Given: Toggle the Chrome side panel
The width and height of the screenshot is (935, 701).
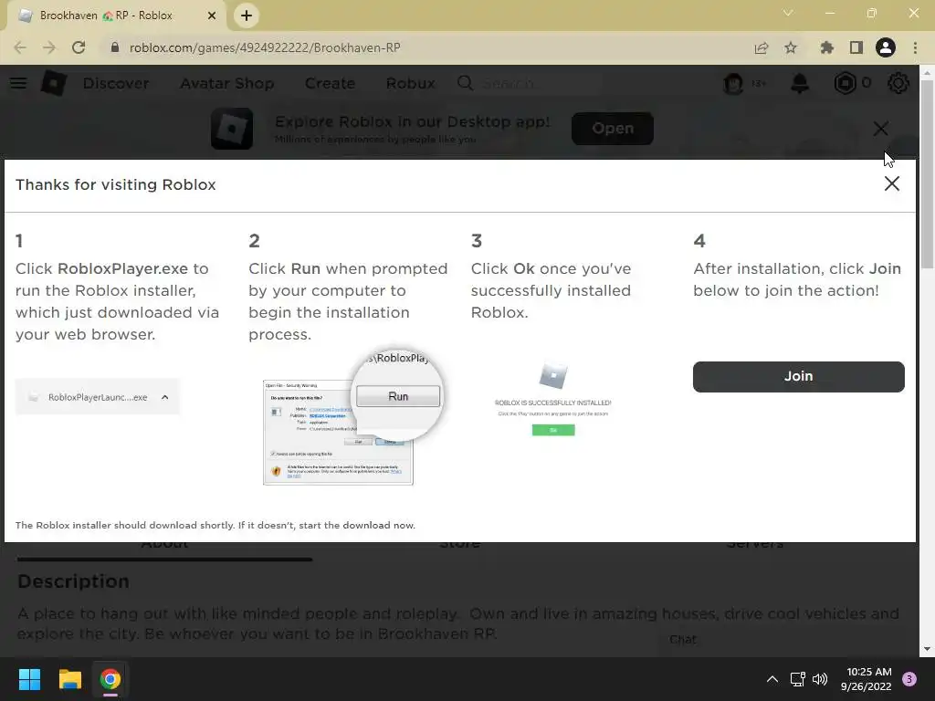Looking at the screenshot, I should 856,47.
